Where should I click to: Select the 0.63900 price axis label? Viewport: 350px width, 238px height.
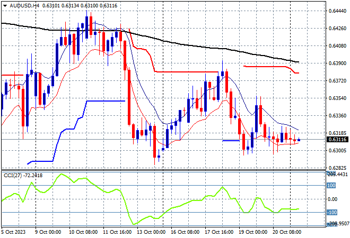338,63
